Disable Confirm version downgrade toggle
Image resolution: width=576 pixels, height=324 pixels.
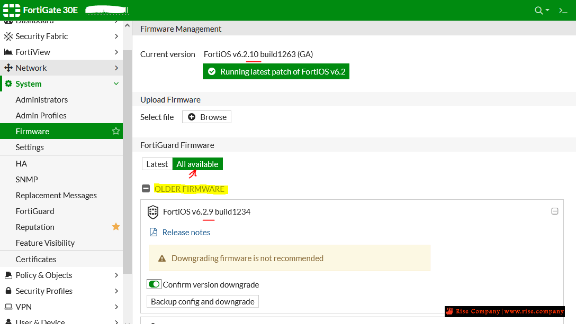click(154, 284)
